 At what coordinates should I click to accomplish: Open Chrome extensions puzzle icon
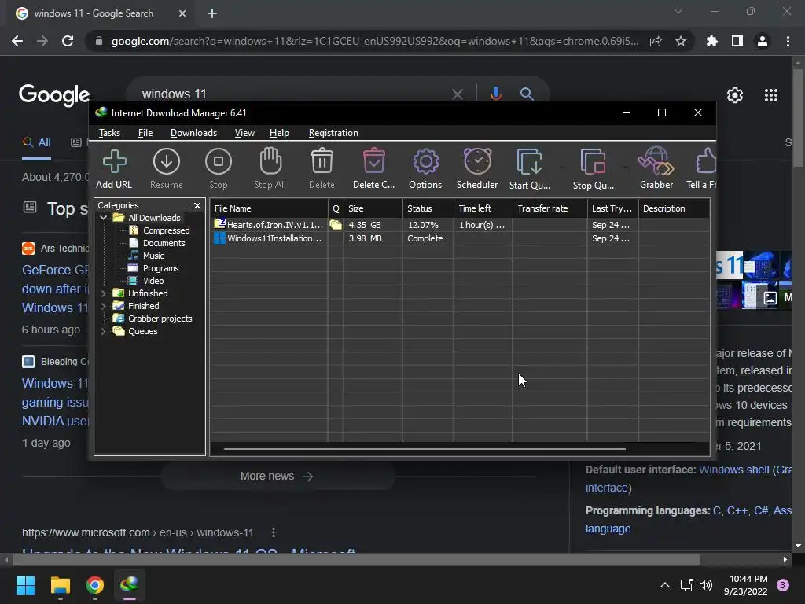712,41
